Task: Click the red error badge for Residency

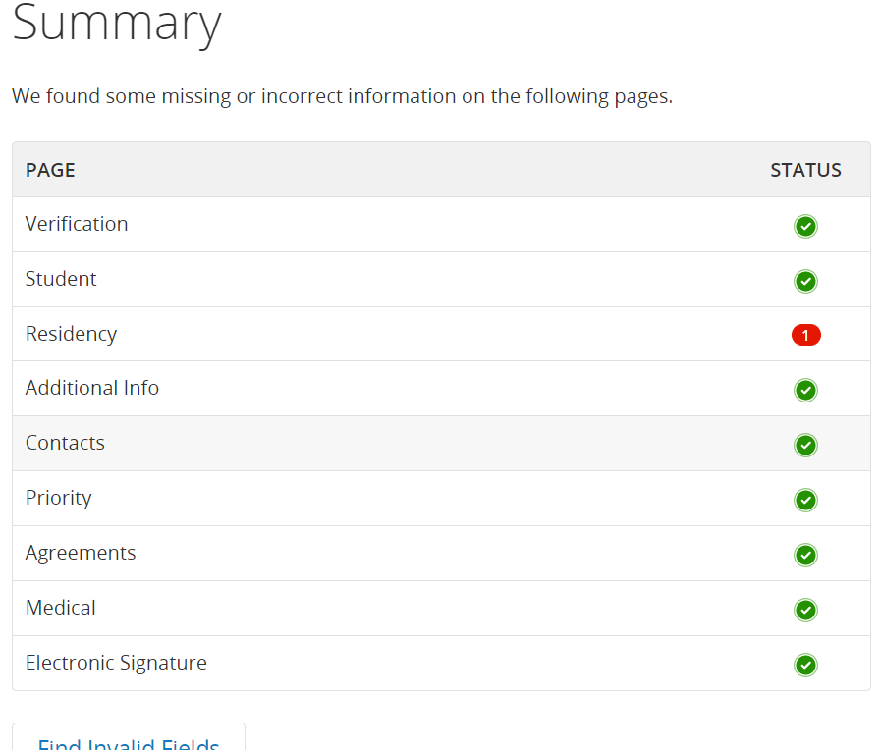Action: click(x=805, y=336)
